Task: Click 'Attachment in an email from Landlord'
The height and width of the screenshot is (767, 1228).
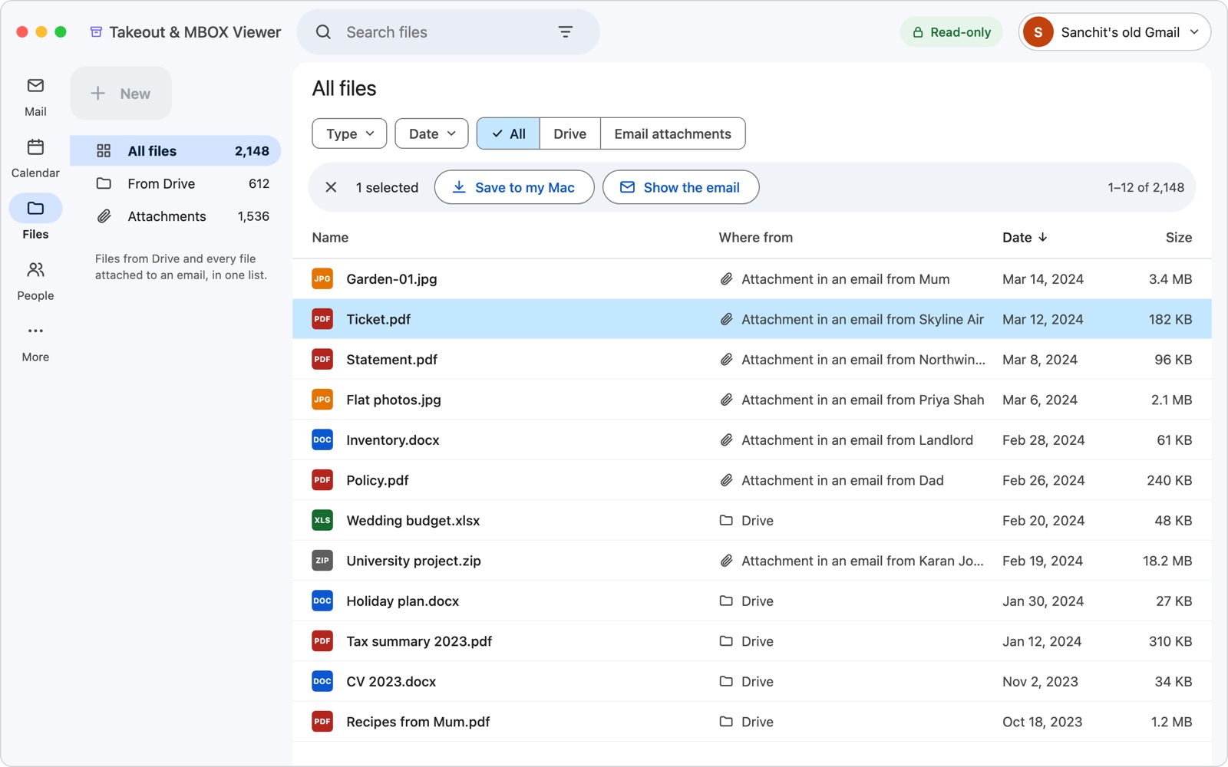Action: [857, 440]
